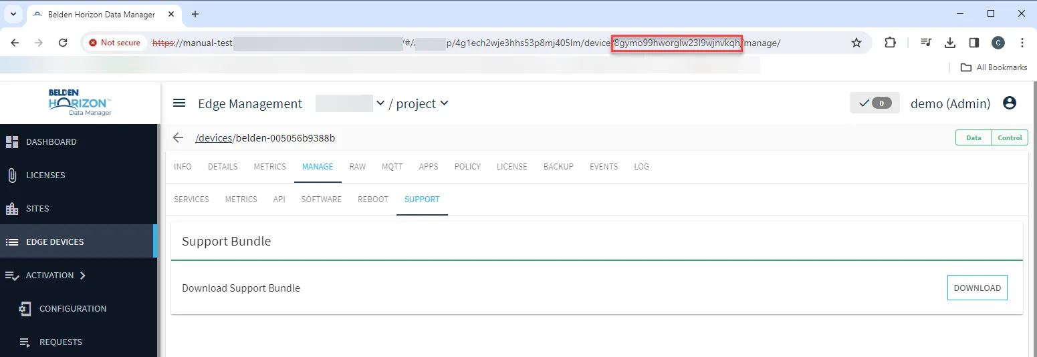1037x357 pixels.
Task: Open Chrome profile avatar C
Action: [x=998, y=43]
